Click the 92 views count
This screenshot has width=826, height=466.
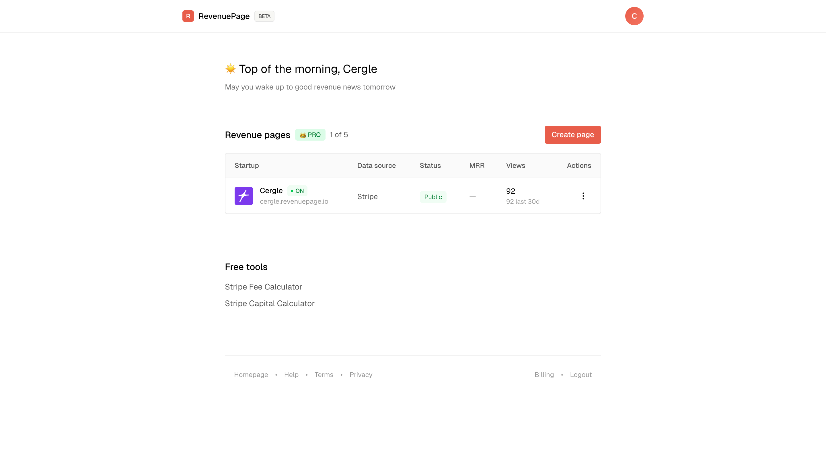tap(511, 191)
